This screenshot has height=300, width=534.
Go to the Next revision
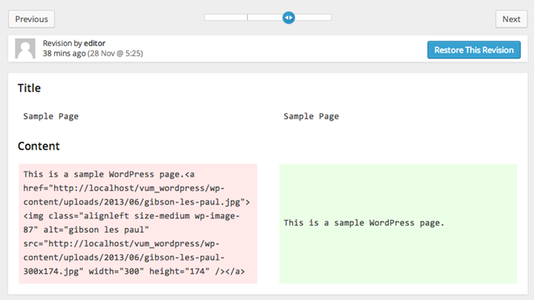pos(511,19)
